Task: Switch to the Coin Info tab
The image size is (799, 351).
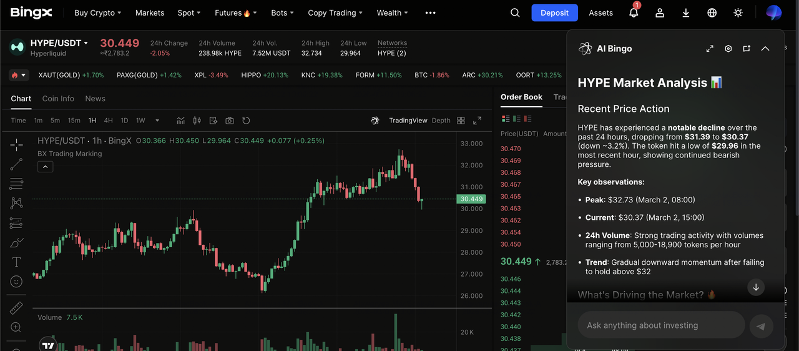Action: pyautogui.click(x=58, y=99)
